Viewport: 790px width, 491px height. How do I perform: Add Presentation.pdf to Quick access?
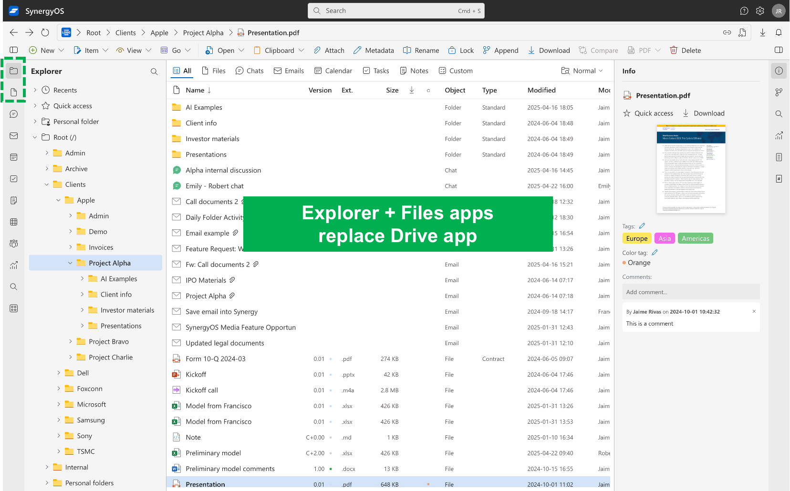click(x=648, y=113)
